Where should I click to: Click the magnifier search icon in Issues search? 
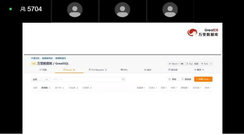pos(123,79)
